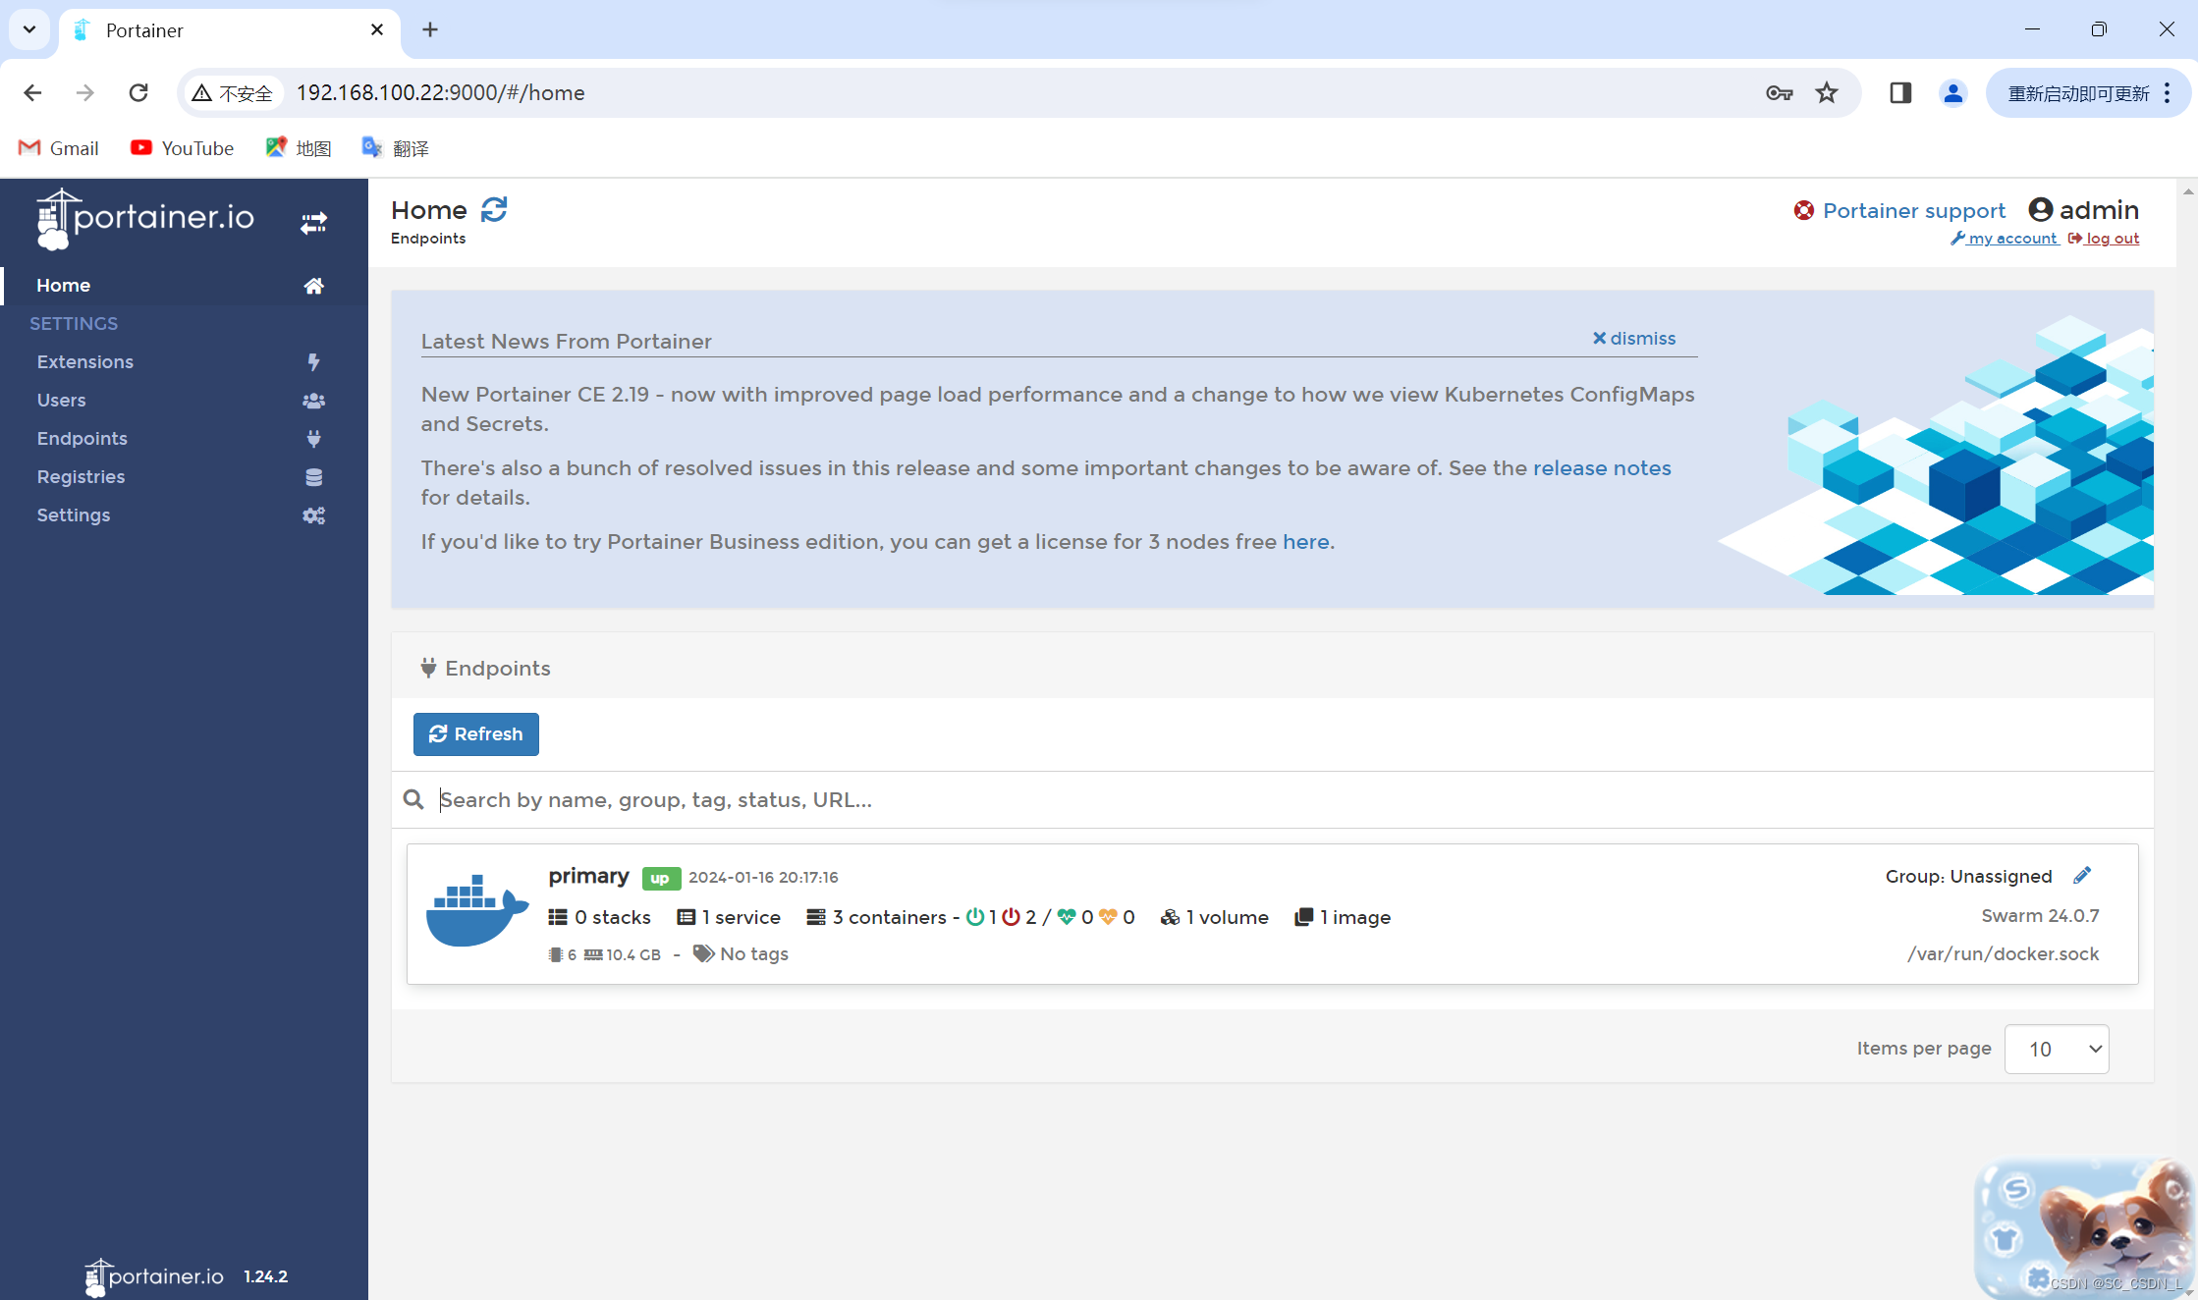Screen dimensions: 2198x1300
Task: Reload the browser page
Action: click(x=138, y=92)
